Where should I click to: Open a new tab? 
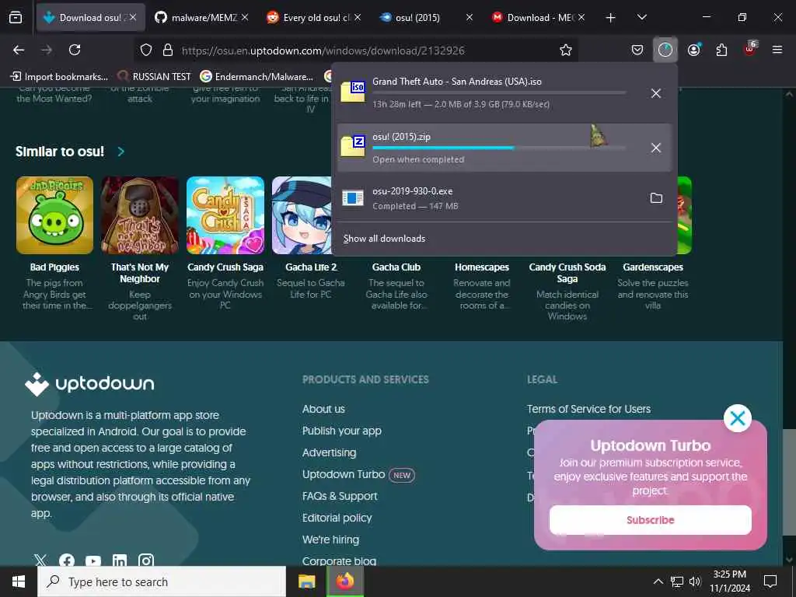[x=611, y=18]
